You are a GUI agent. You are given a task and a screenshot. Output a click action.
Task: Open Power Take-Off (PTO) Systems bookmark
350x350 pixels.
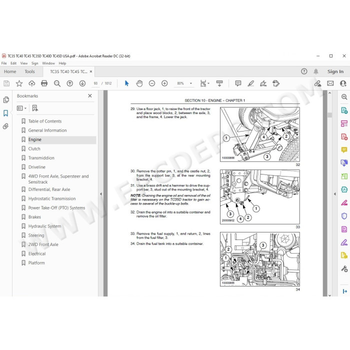coord(56,208)
